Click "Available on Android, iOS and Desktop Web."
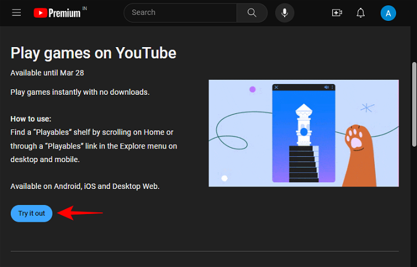417x267 pixels. point(85,186)
